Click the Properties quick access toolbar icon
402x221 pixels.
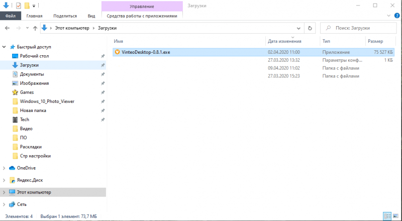pos(19,6)
